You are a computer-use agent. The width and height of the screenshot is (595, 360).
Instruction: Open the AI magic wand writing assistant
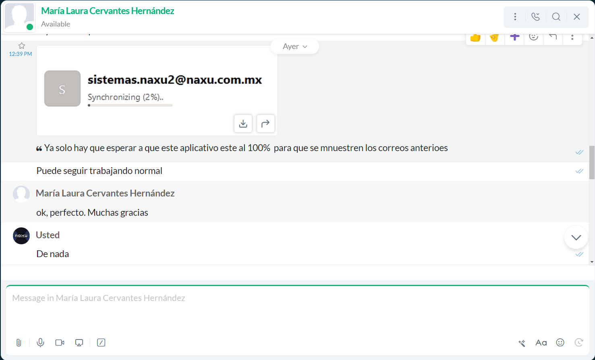tap(522, 343)
